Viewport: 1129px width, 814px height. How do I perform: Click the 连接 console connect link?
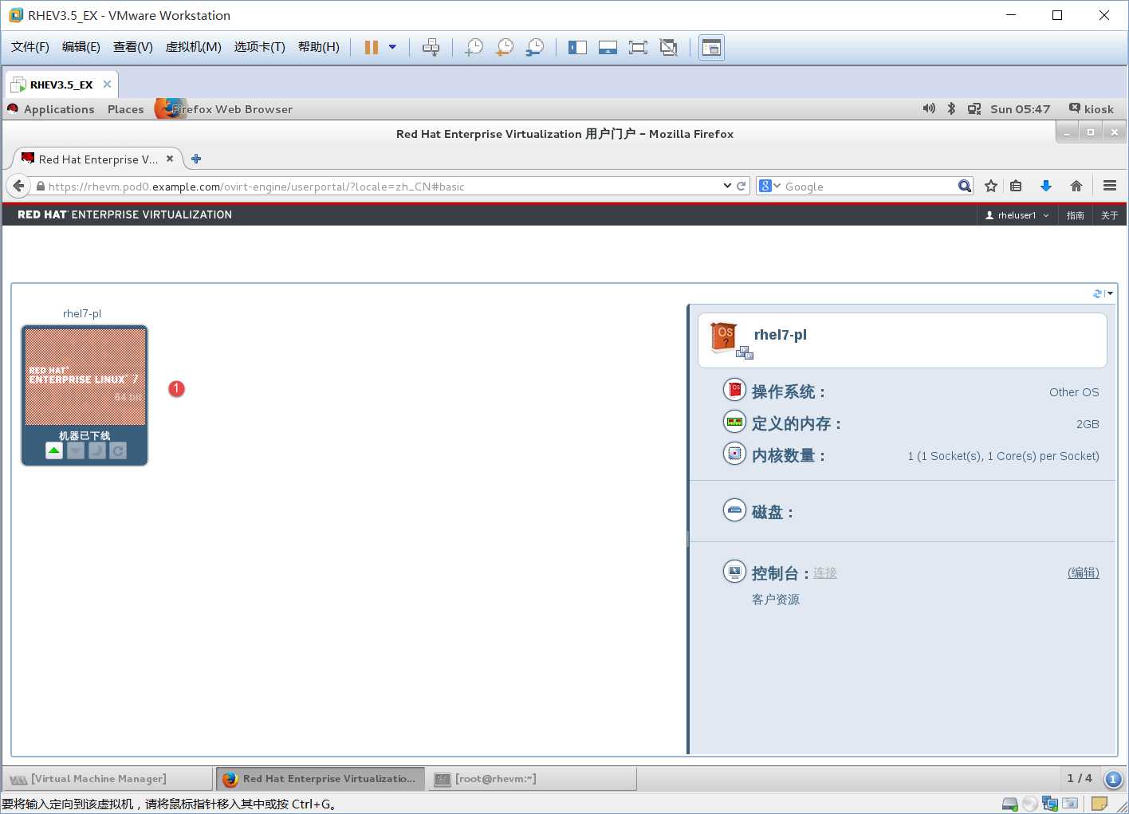coord(825,572)
